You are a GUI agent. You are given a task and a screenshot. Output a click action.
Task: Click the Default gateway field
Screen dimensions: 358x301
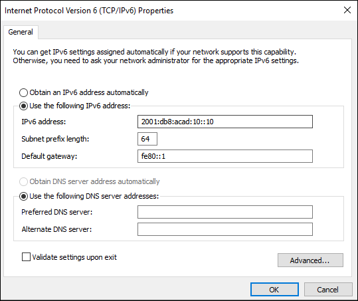225,156
